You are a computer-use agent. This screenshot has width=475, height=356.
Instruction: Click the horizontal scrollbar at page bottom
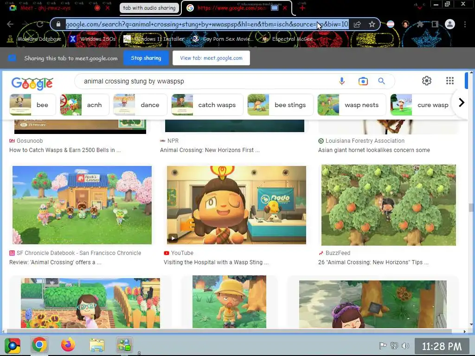(229, 331)
